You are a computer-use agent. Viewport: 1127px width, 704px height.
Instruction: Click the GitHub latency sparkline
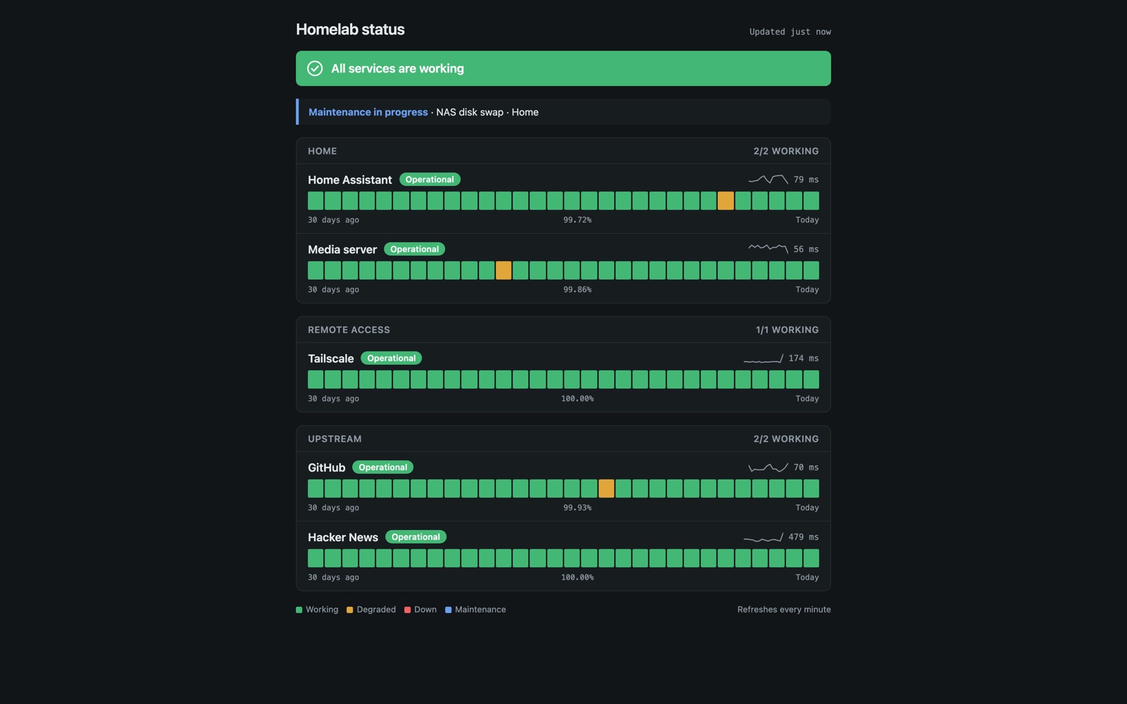tap(768, 467)
